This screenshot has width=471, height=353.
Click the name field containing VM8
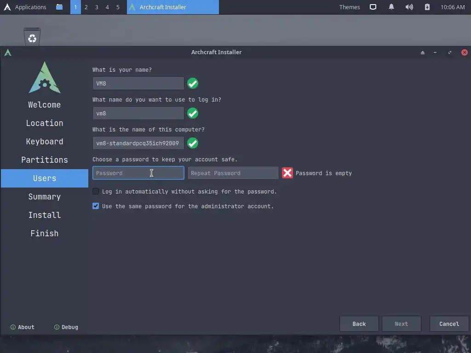point(138,83)
